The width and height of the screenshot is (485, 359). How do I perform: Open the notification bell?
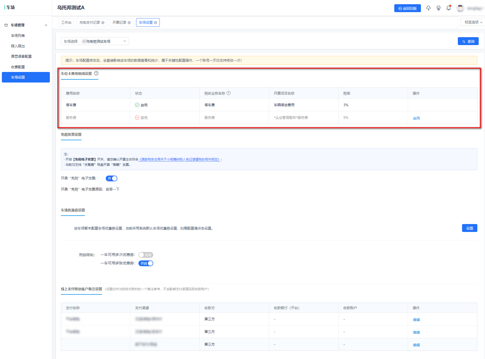tap(449, 8)
